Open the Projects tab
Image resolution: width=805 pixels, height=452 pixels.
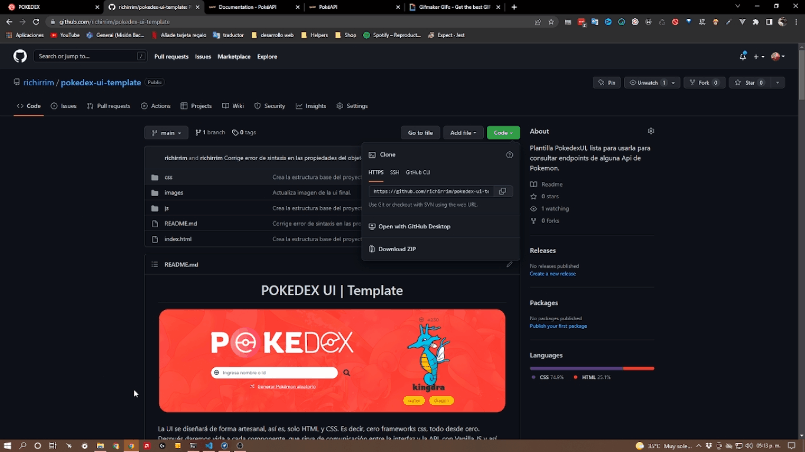pyautogui.click(x=196, y=106)
